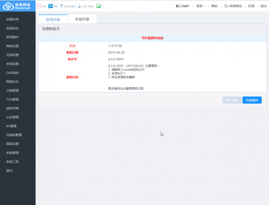Switch to the 在线升级 tab
Image resolution: width=269 pixels, height=205 pixels.
(53, 19)
